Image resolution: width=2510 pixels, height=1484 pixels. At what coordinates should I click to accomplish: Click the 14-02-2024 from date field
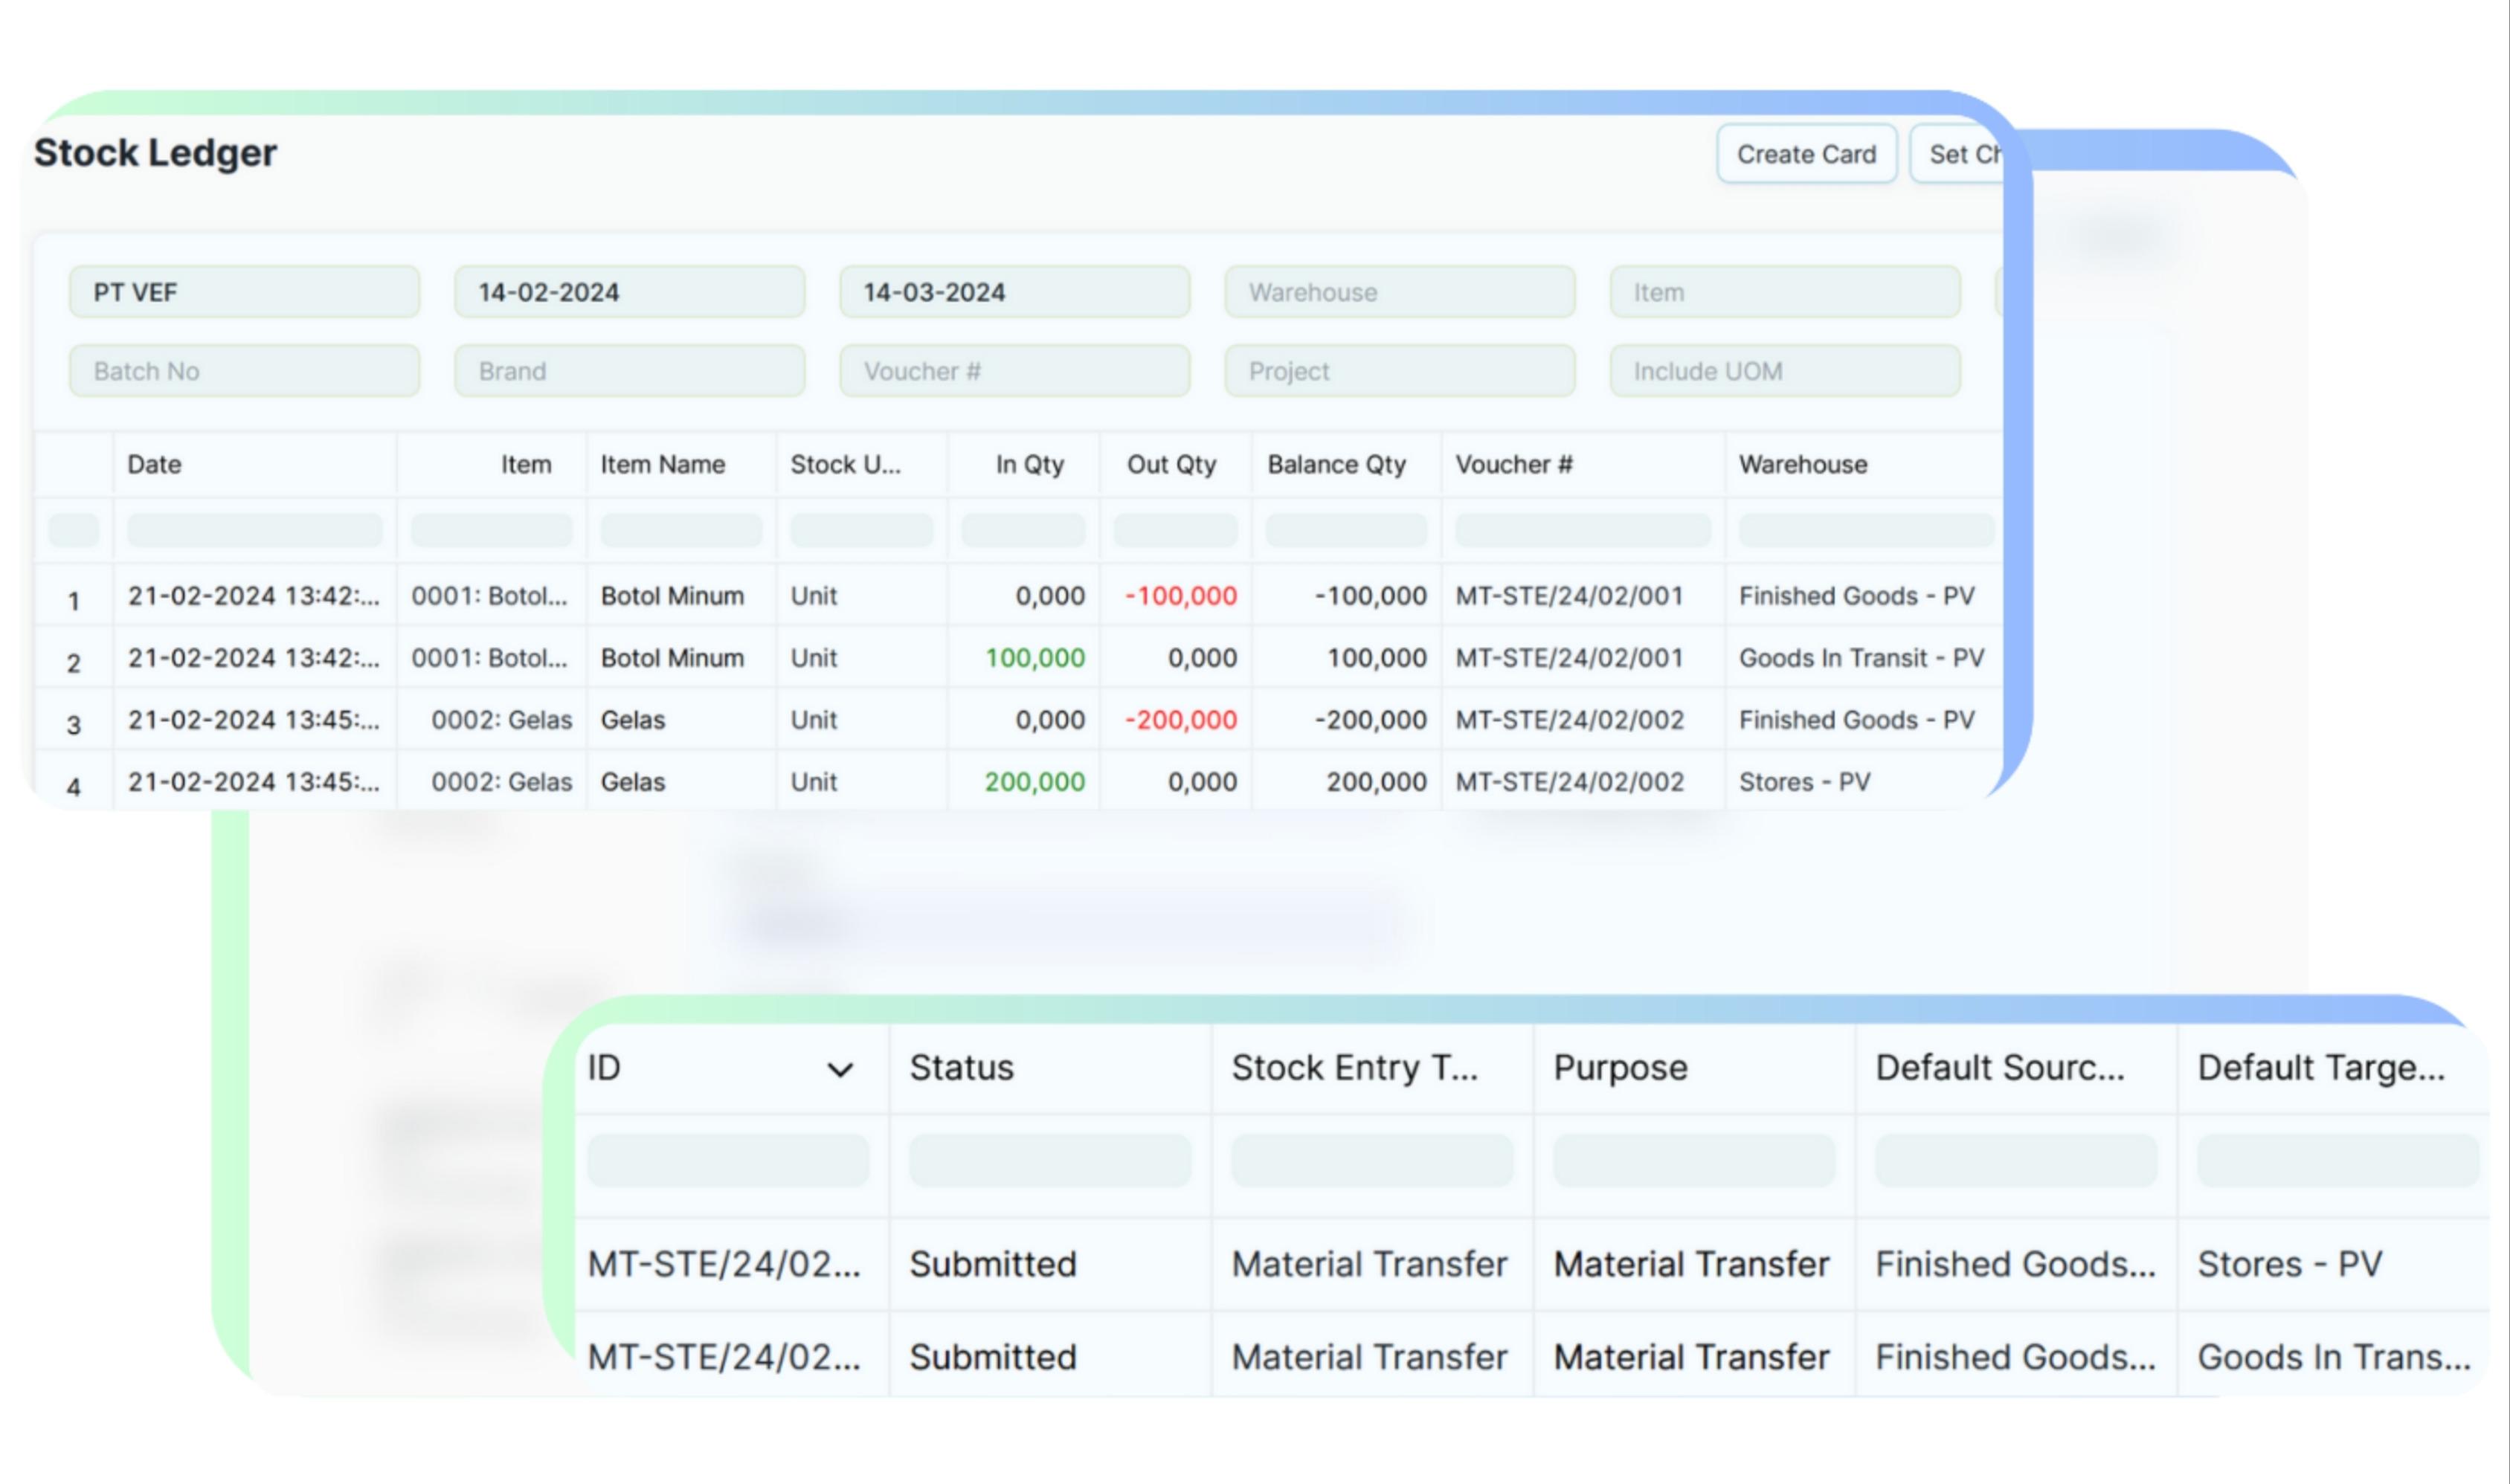tap(629, 292)
